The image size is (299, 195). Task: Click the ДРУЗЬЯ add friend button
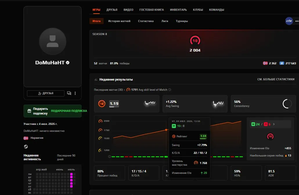[x=46, y=93]
